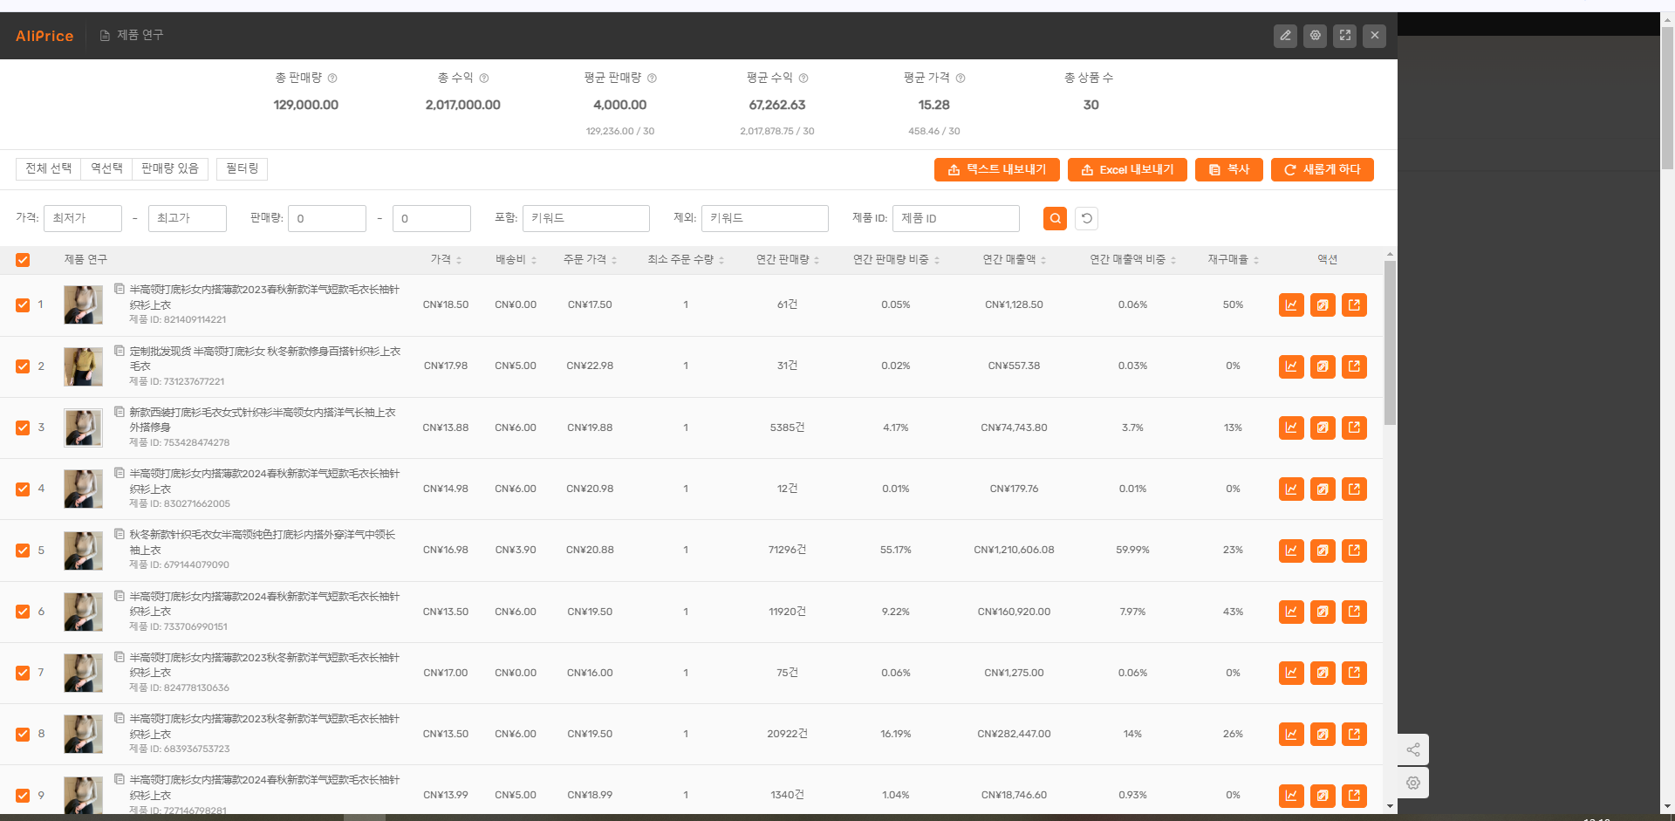The height and width of the screenshot is (821, 1675).
Task: Click the gear icon on right sidebar
Action: (x=1413, y=783)
